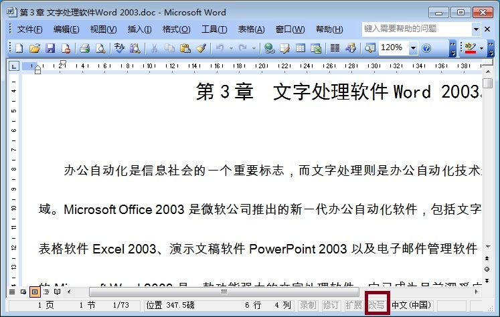The image size is (500, 317).
Task: Click the Previous Page double-arrow button
Action: tap(487, 258)
